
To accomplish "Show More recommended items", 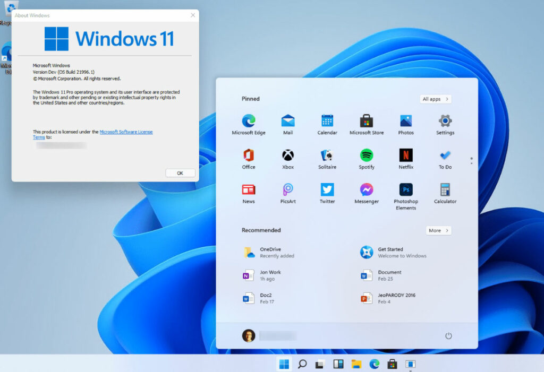I will 439,230.
